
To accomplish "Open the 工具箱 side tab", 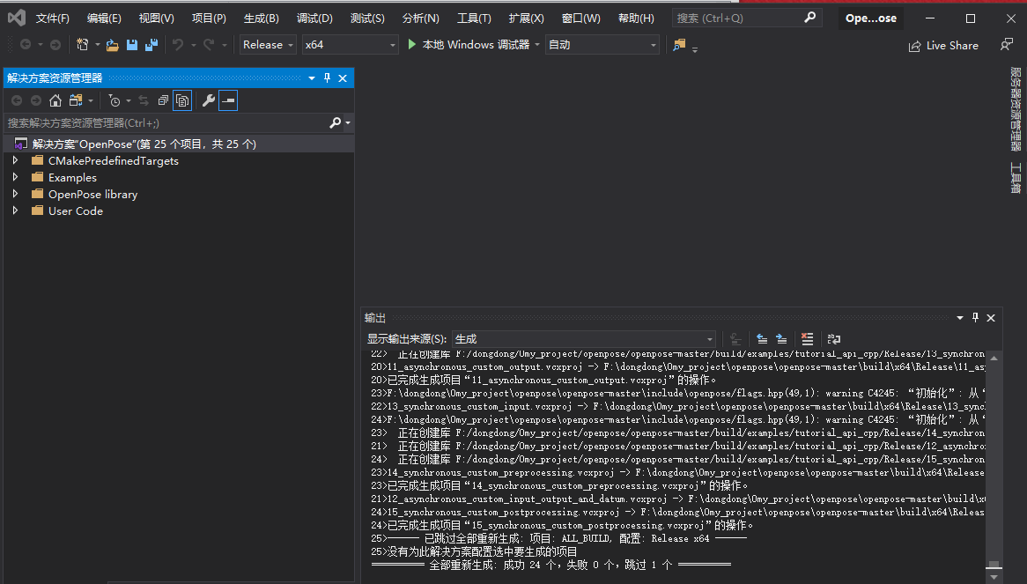I will pos(1016,177).
